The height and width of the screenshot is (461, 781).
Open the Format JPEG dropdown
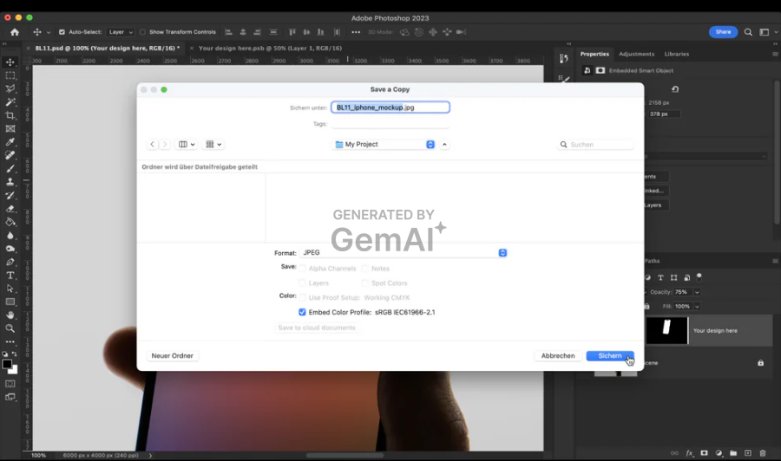pyautogui.click(x=404, y=253)
